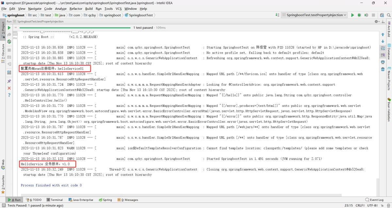The image size is (392, 208).
Task: Pin the Run tab
Action: [9, 81]
